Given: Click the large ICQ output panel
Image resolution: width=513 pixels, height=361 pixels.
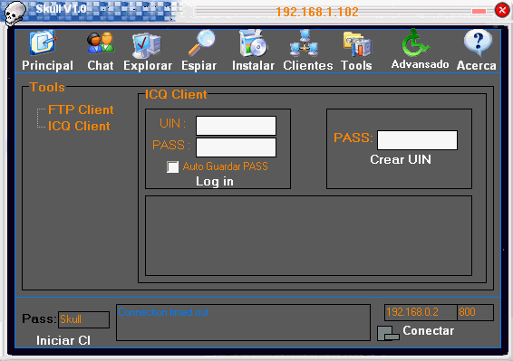Looking at the screenshot, I should (x=308, y=235).
